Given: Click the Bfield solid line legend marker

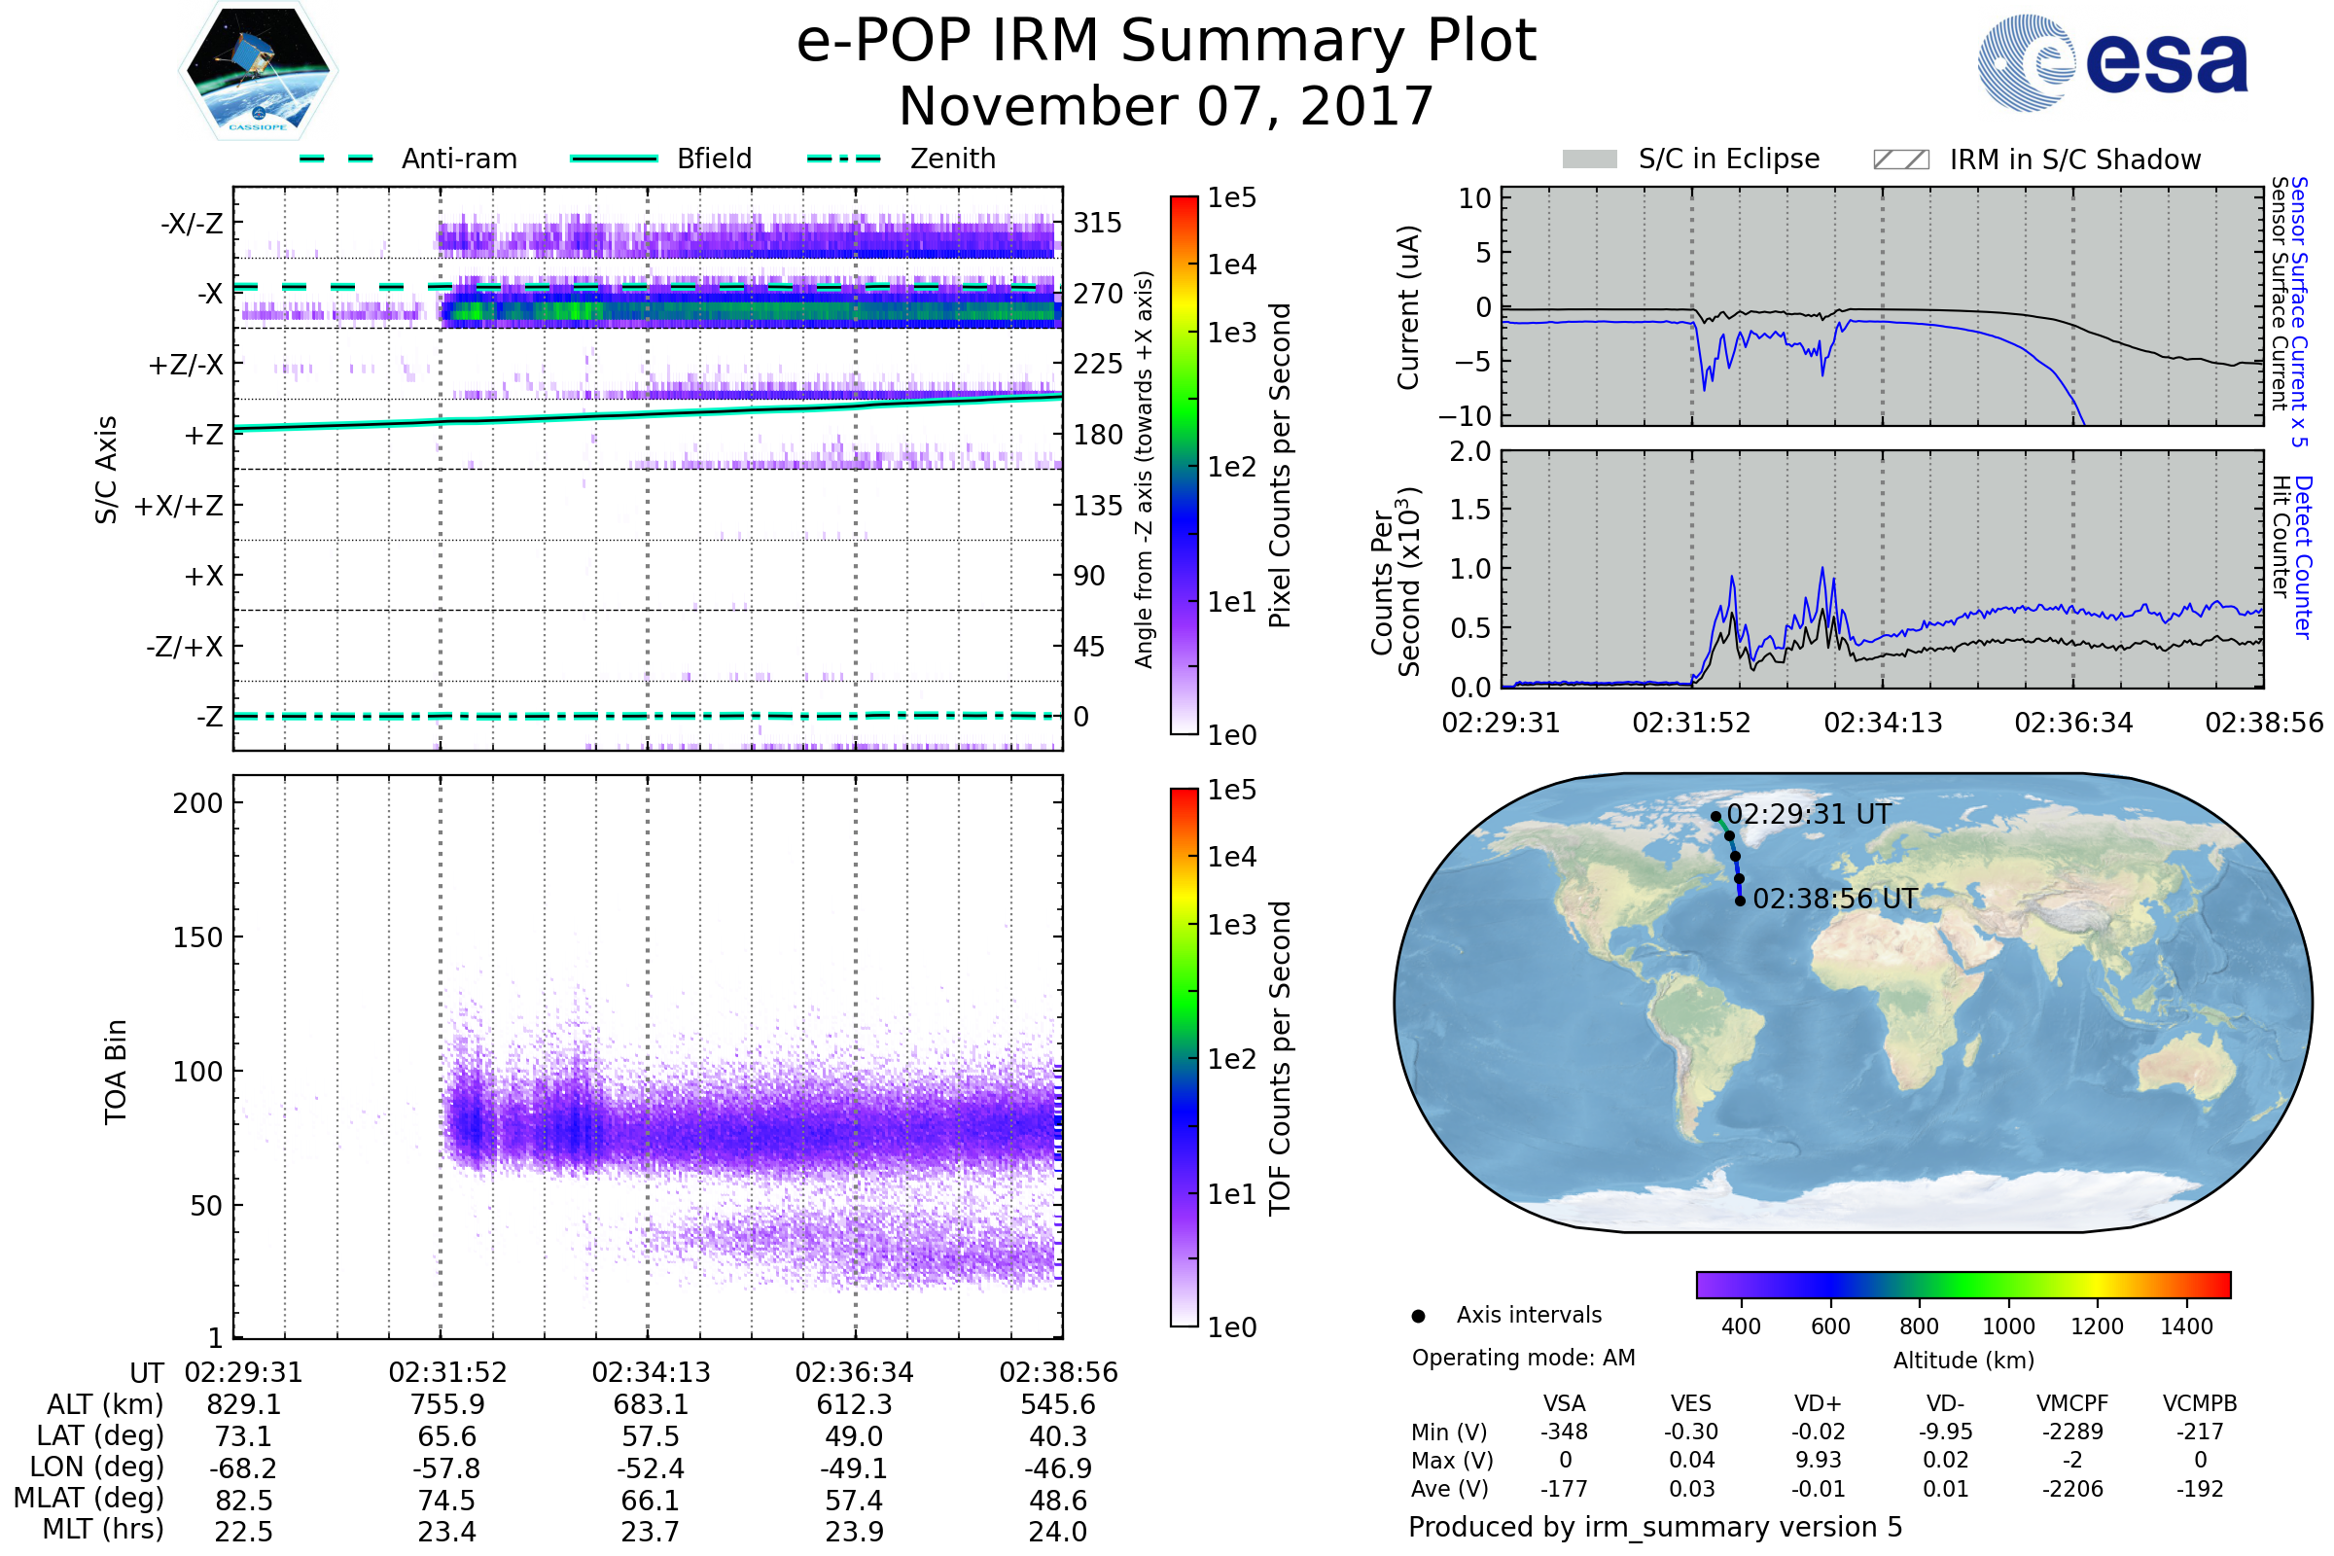Looking at the screenshot, I should pyautogui.click(x=615, y=159).
